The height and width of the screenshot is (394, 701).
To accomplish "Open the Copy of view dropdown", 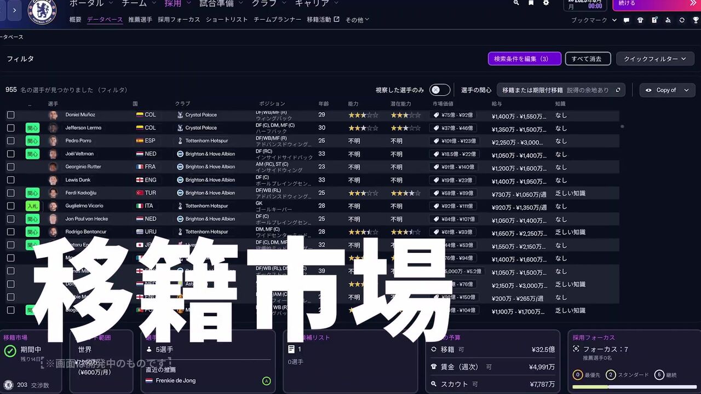I will pos(668,90).
